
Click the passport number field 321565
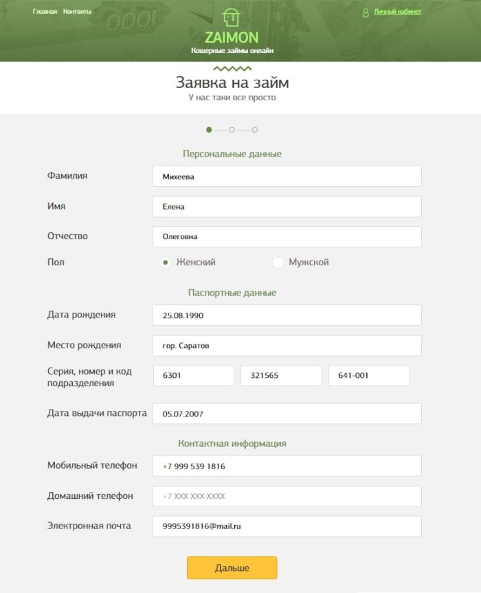coord(281,375)
